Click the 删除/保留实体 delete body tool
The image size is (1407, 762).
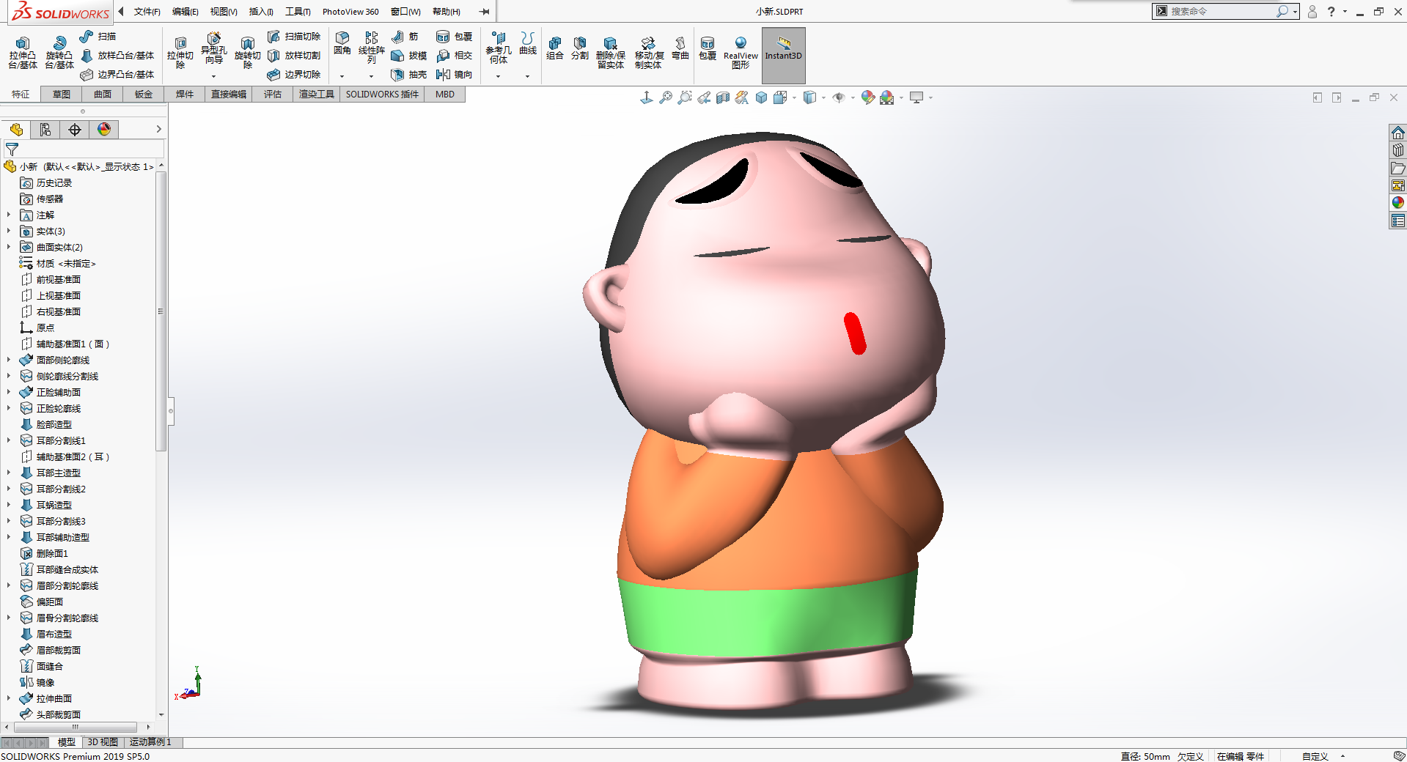click(611, 52)
